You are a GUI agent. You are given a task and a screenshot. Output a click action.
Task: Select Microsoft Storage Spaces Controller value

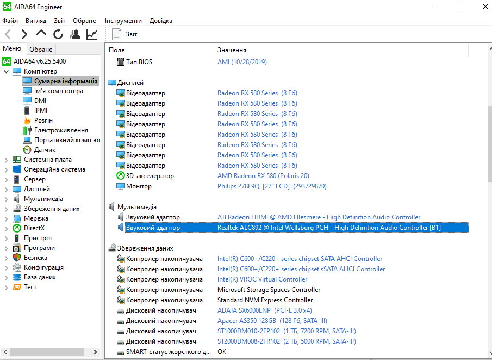(269, 290)
